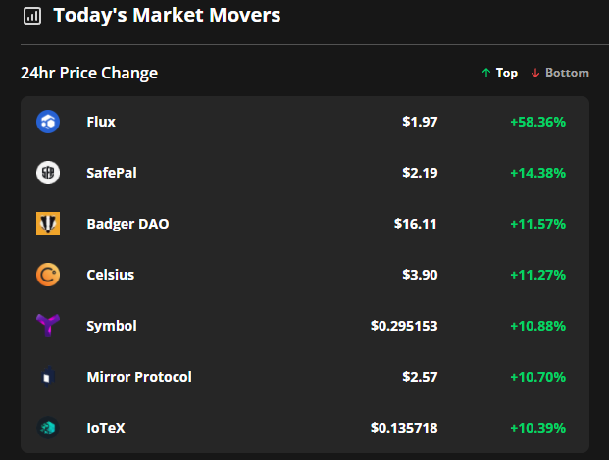The height and width of the screenshot is (460, 609).
Task: Open the Badger DAO name link
Action: click(x=127, y=224)
